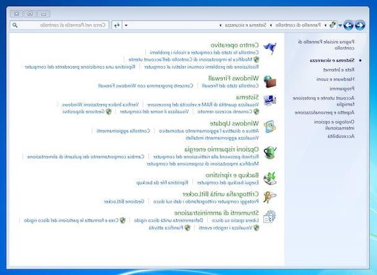Open Opzioni risparmio energia heading
The width and height of the screenshot is (377, 275).
pos(222,150)
